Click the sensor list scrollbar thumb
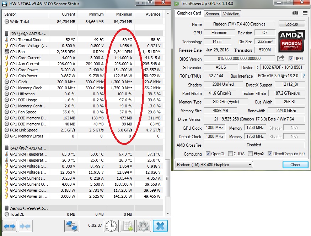Image resolution: width=311 pixels, height=236 pixels. 168,178
